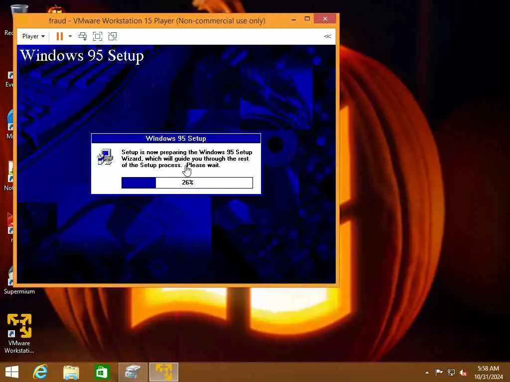The height and width of the screenshot is (382, 510).
Task: Switch to the VMware Player taskbar button
Action: [x=164, y=372]
